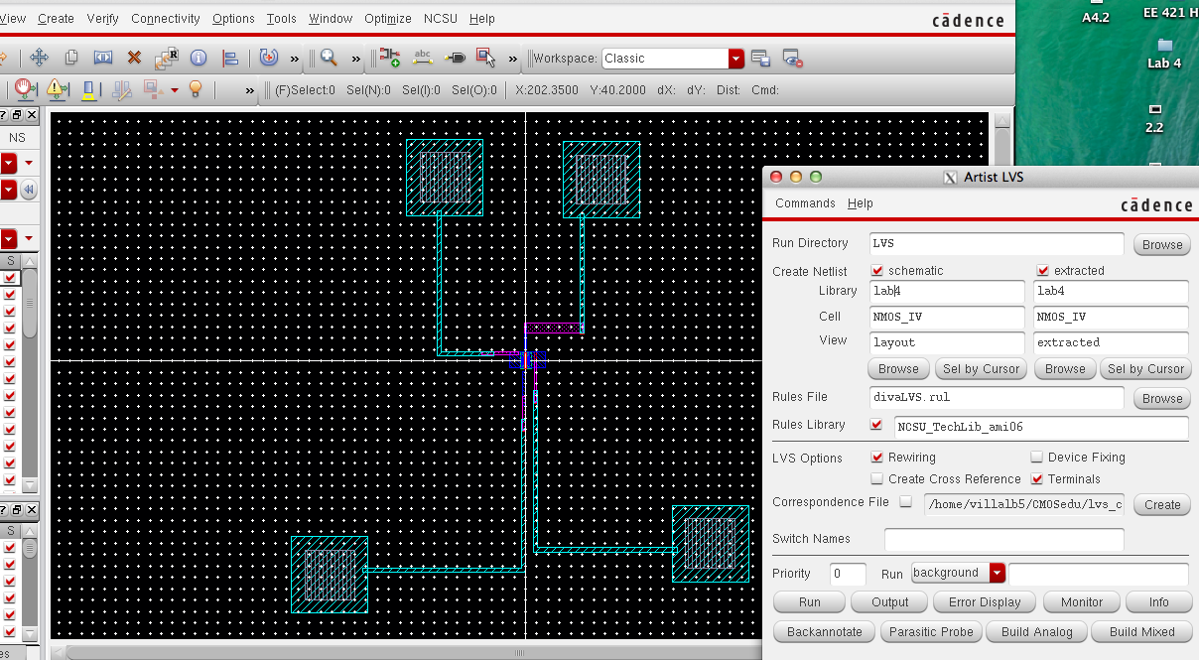The width and height of the screenshot is (1199, 660).
Task: Click the red X Delete icon
Action: click(134, 58)
